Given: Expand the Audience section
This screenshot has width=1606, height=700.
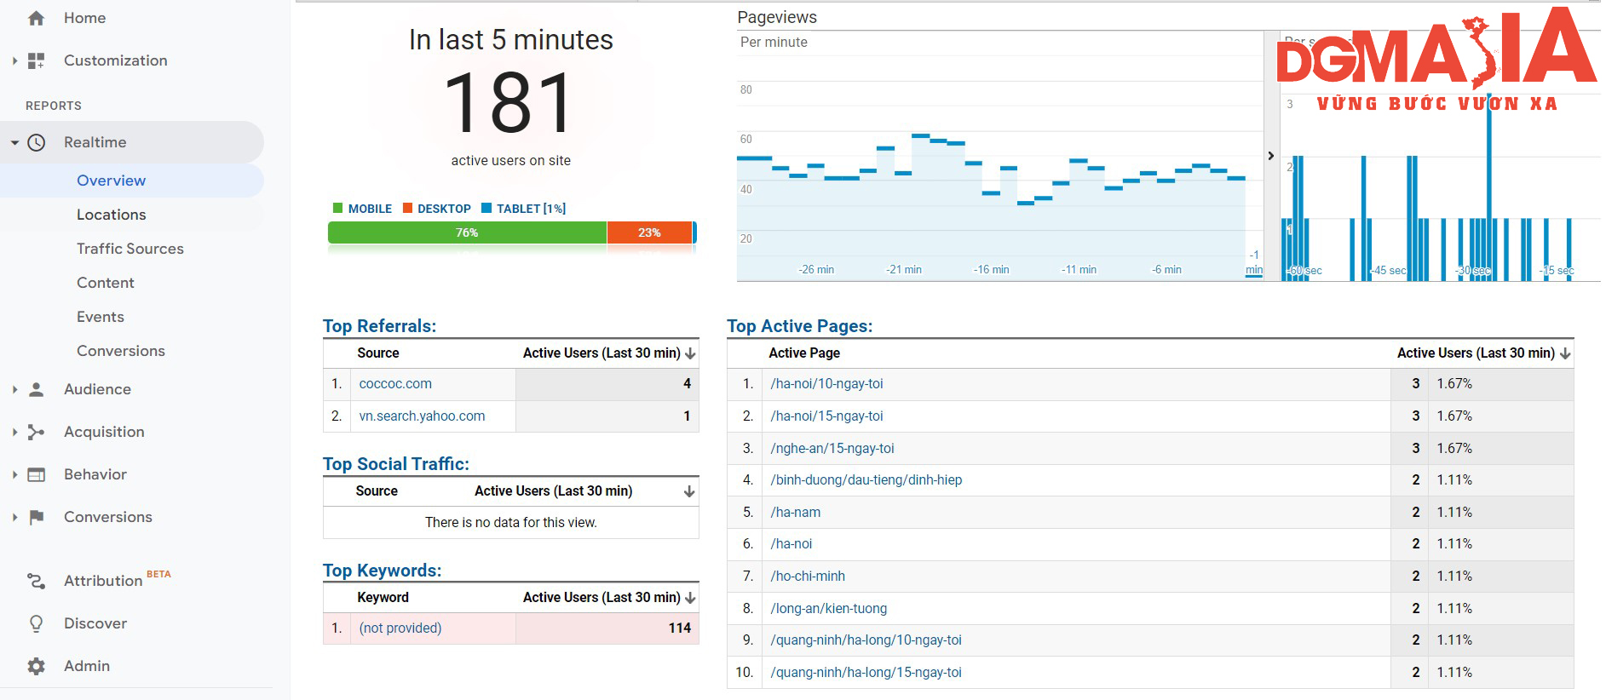Looking at the screenshot, I should [x=14, y=389].
